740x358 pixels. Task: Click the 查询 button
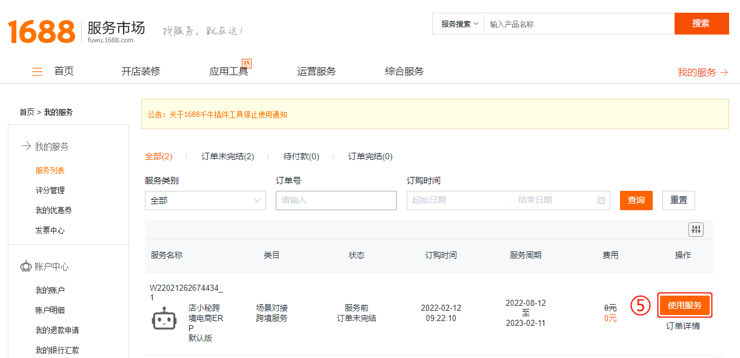tap(636, 201)
